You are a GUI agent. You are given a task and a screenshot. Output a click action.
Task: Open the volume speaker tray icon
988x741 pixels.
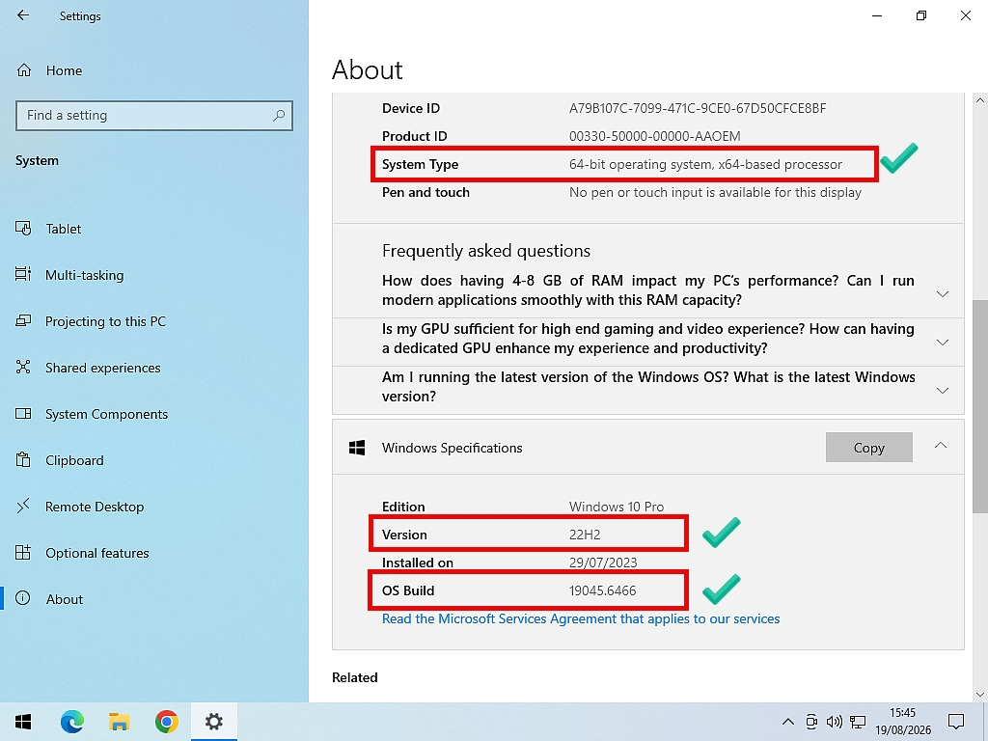click(x=835, y=722)
